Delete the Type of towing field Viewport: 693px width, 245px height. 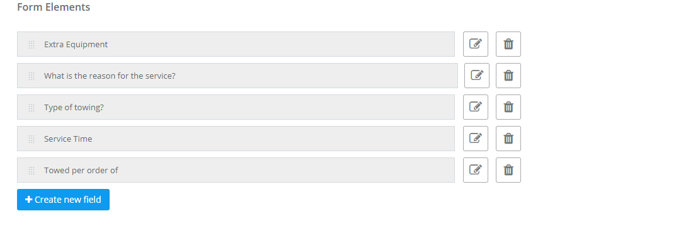pos(508,107)
